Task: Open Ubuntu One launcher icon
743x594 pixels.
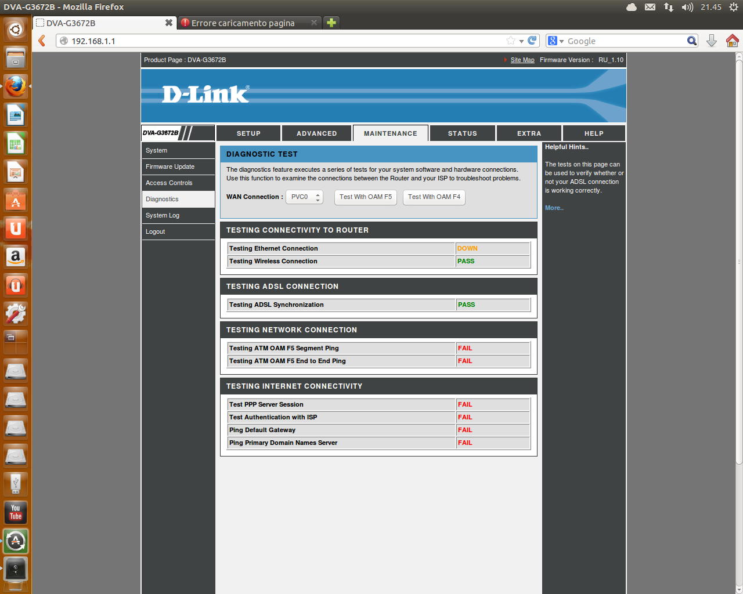Action: click(x=16, y=229)
